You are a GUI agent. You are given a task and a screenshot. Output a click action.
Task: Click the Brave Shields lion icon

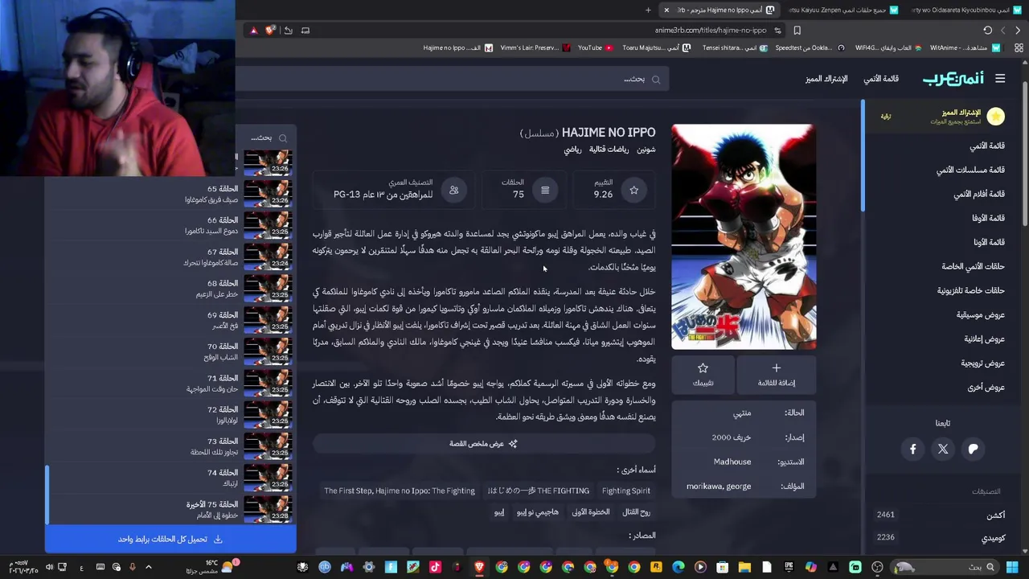click(x=269, y=31)
